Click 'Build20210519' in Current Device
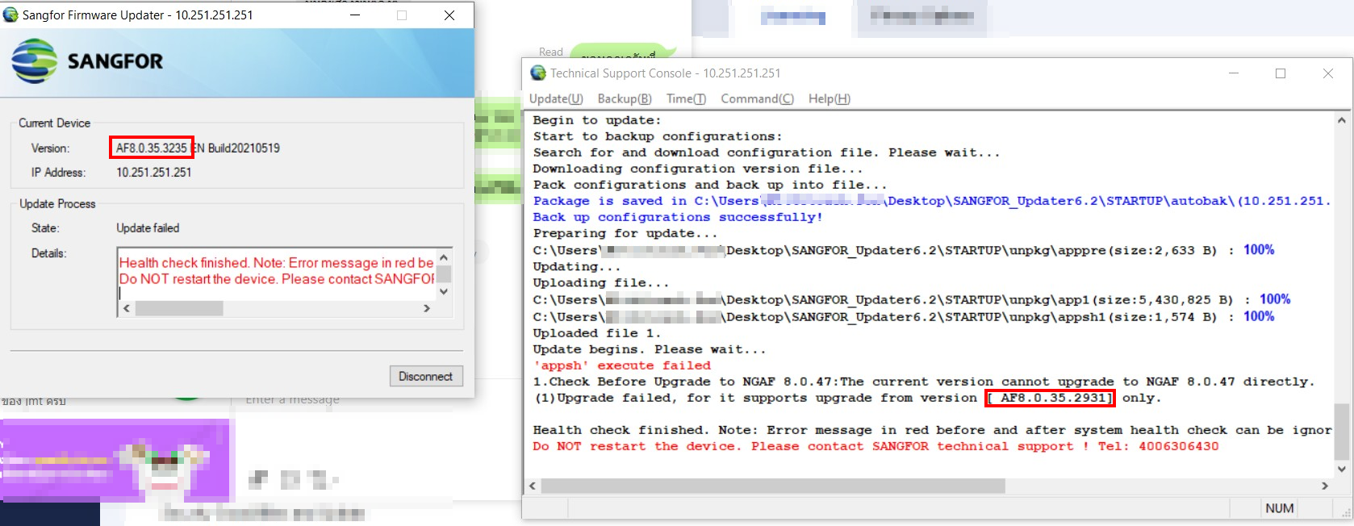1354x526 pixels. tap(244, 148)
